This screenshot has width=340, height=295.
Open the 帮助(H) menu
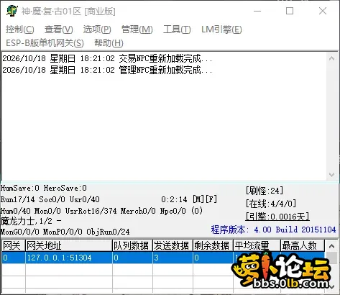109,43
